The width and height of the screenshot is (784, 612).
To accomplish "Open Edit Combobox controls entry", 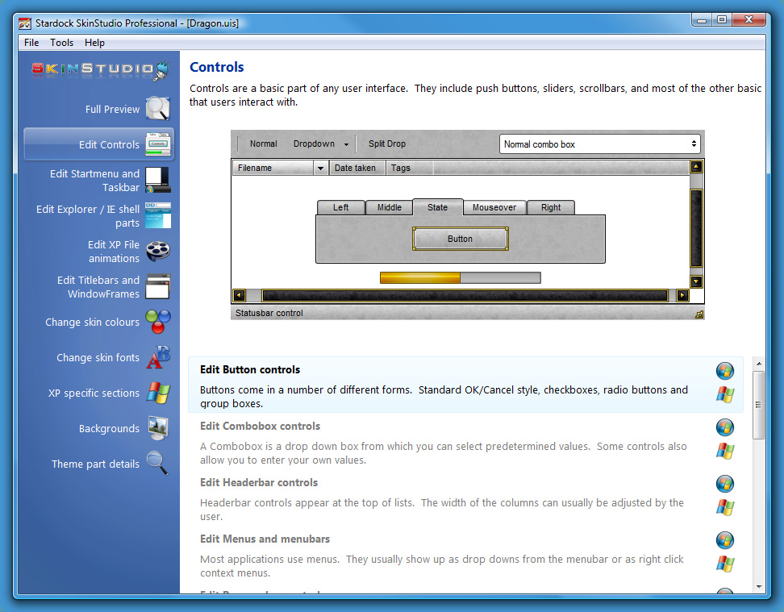I will click(465, 442).
